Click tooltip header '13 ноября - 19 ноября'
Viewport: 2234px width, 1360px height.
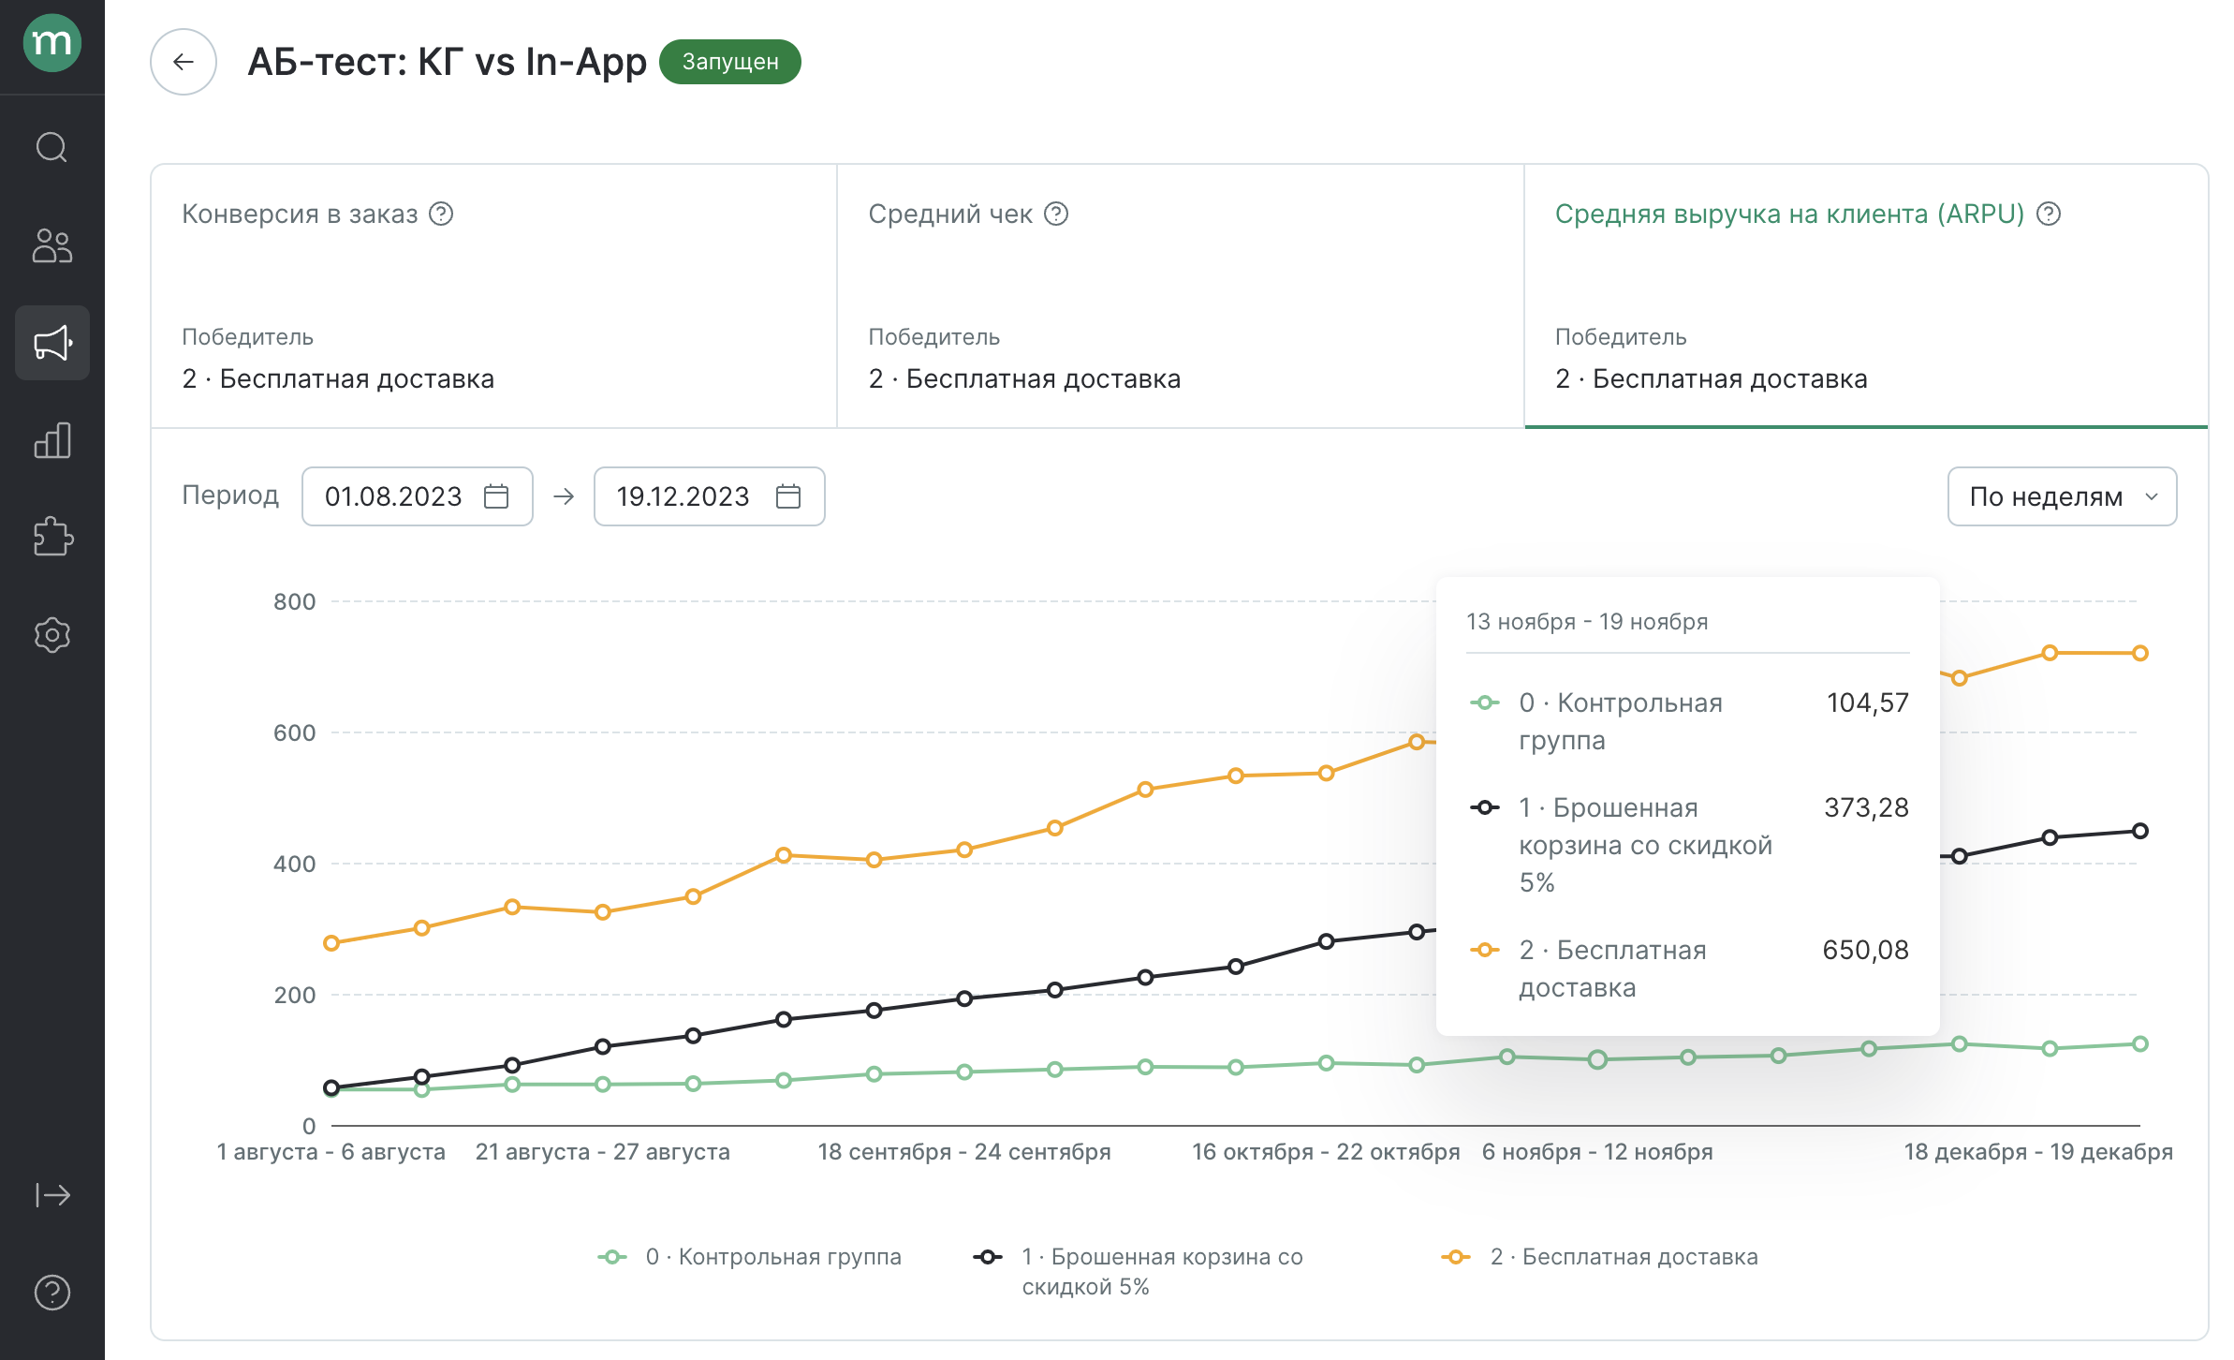pyautogui.click(x=1587, y=622)
